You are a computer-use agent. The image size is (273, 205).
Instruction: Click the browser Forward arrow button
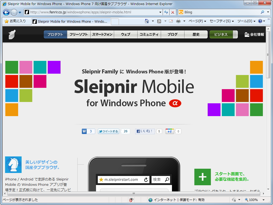coord(14,12)
